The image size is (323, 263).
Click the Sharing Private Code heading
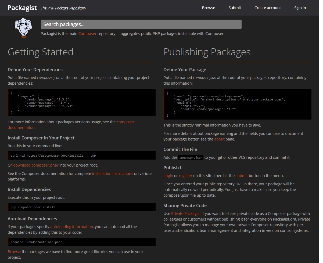185,206
